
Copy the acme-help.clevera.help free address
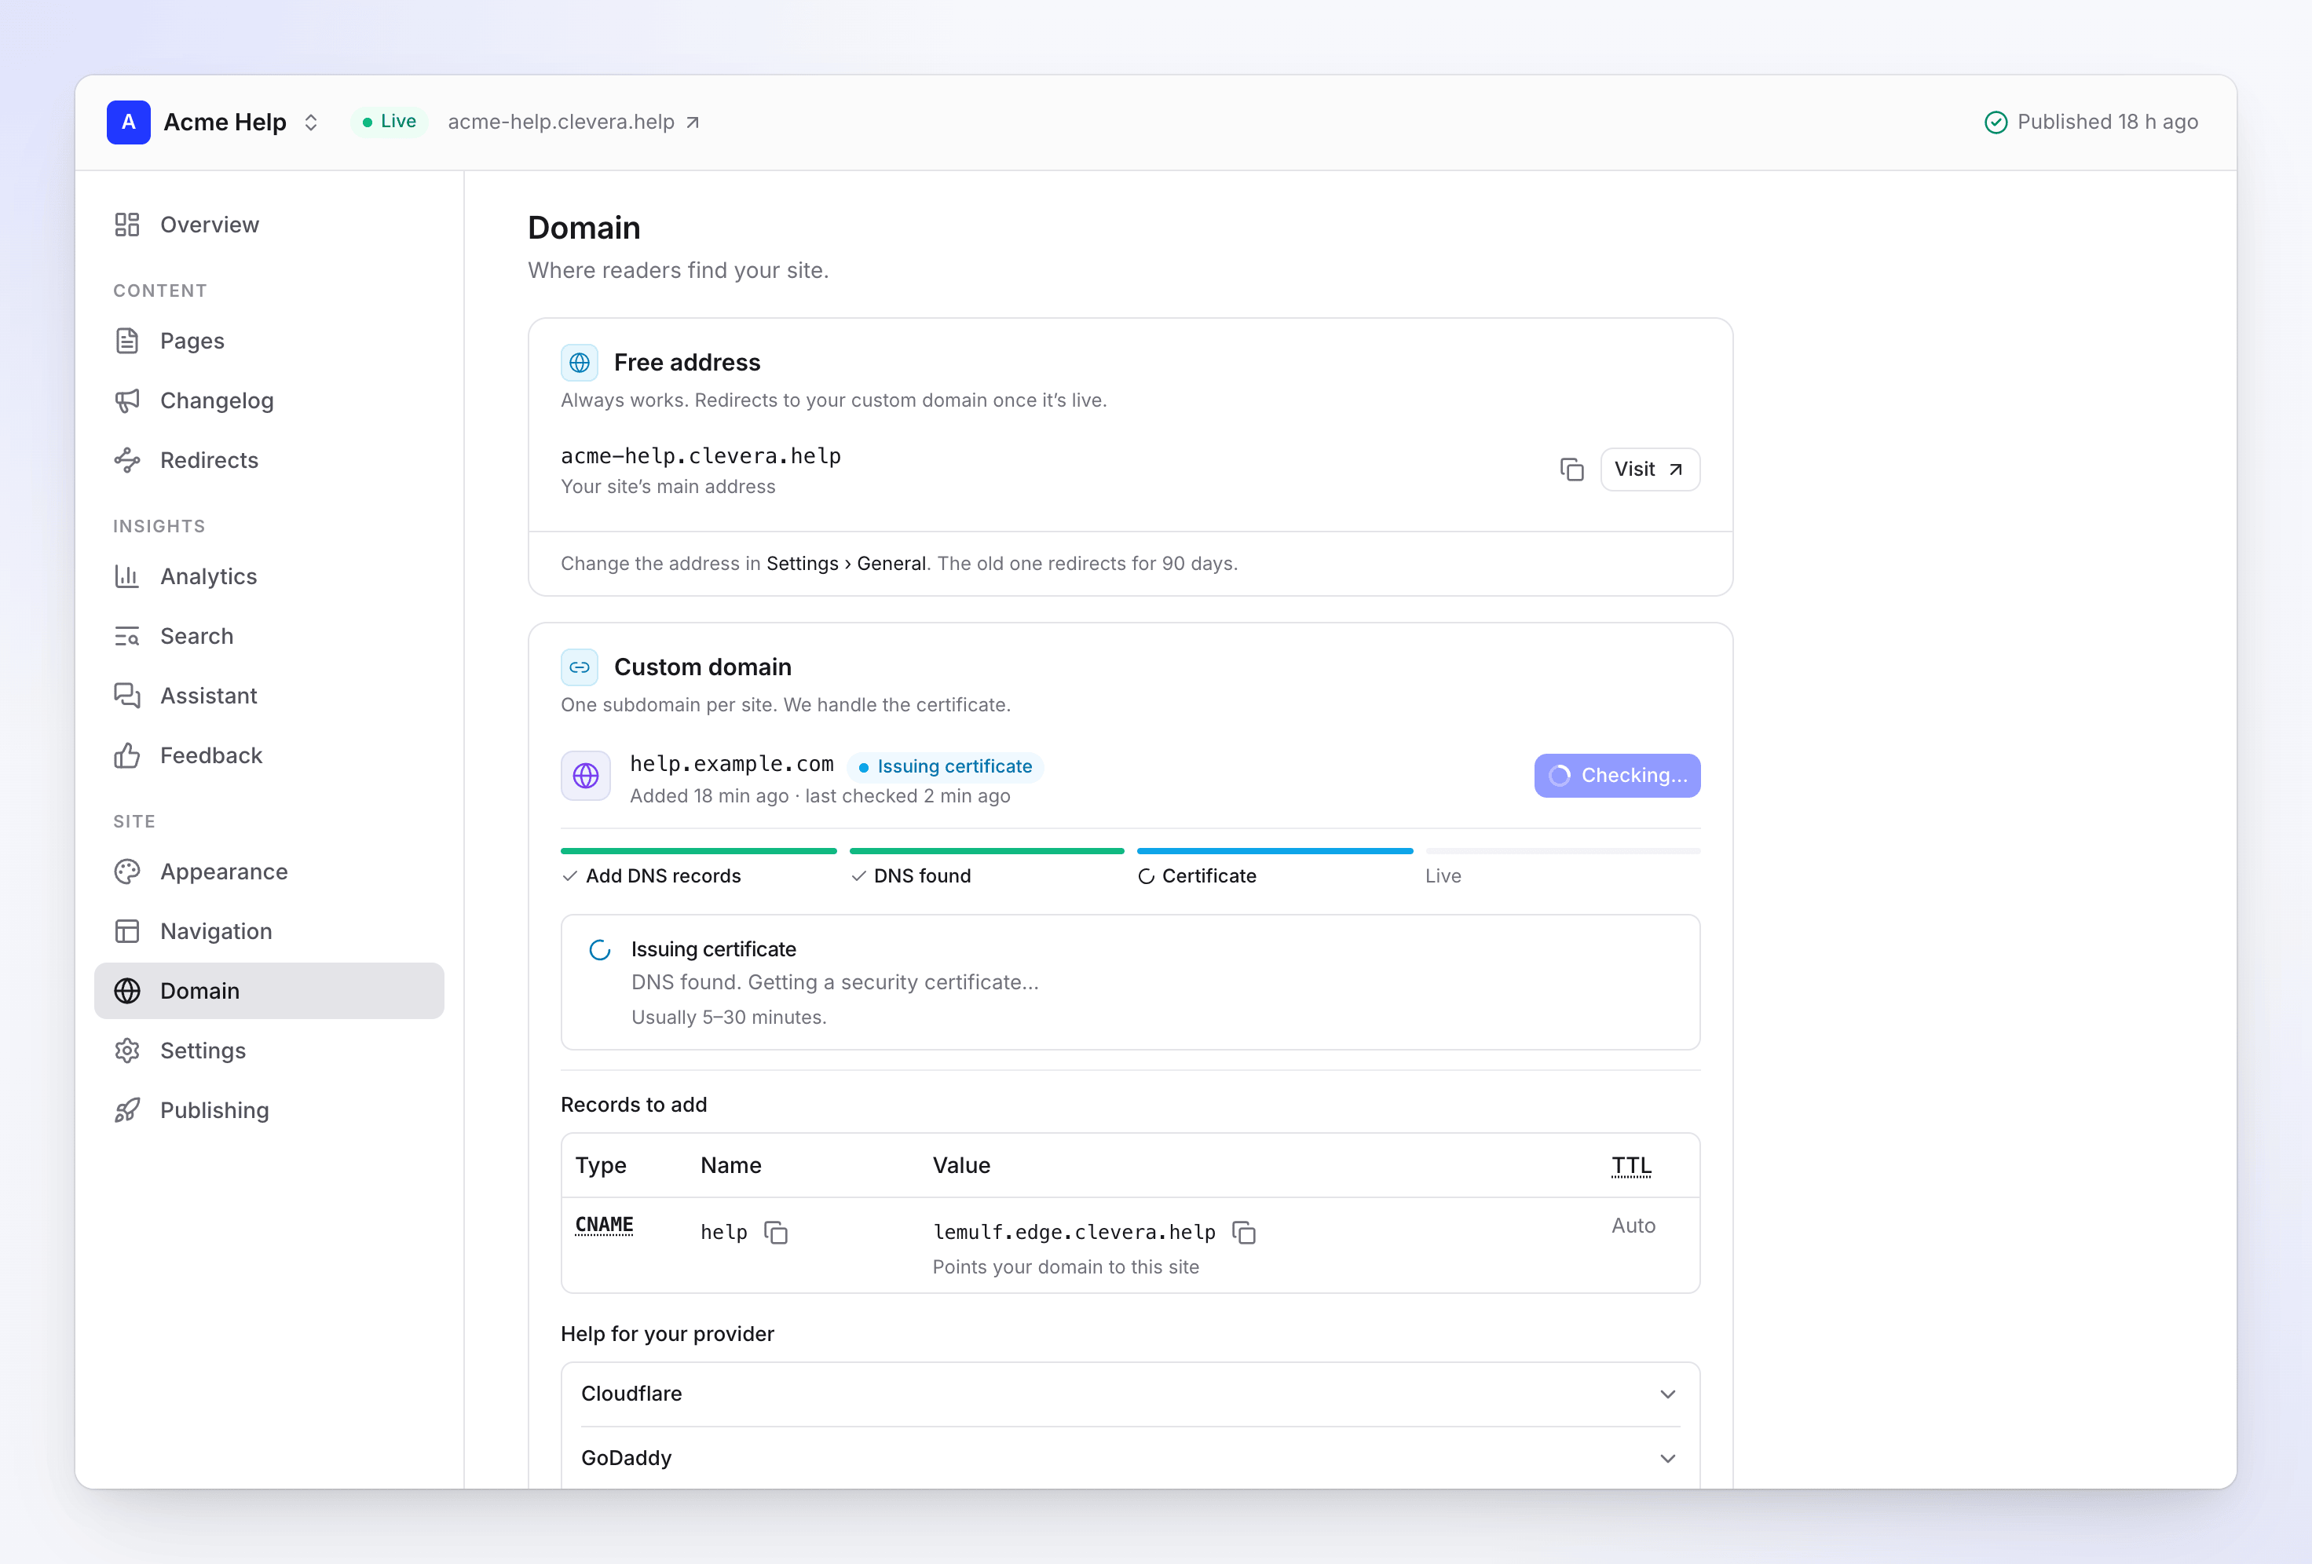(x=1572, y=470)
